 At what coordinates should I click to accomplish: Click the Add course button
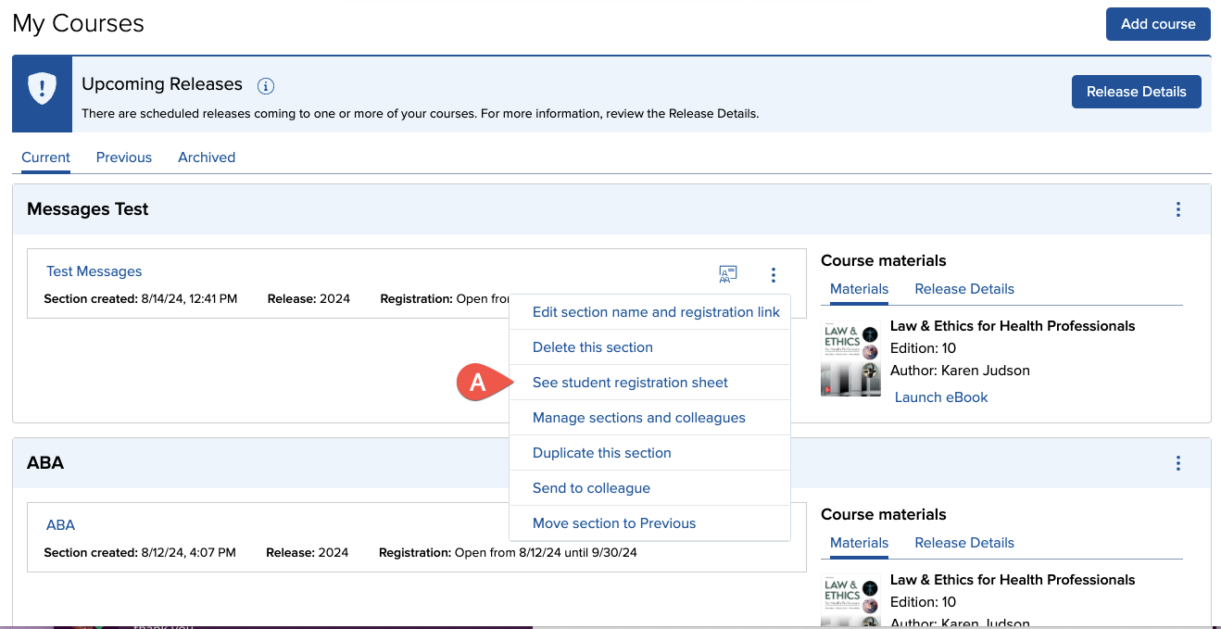pos(1157,24)
